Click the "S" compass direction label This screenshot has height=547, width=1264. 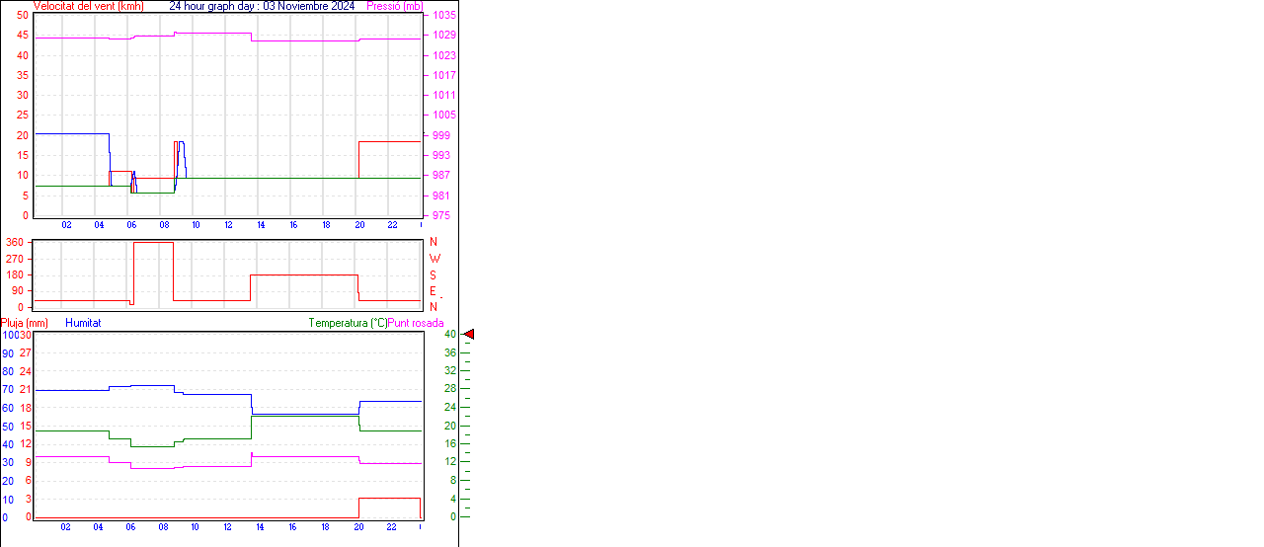[x=433, y=275]
